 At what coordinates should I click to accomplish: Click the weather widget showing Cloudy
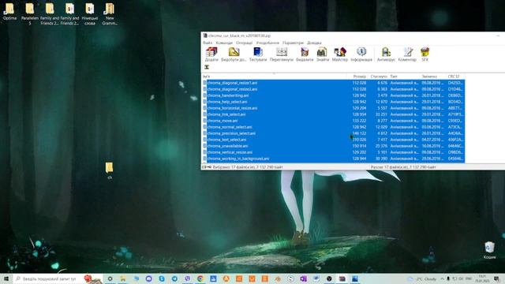(x=422, y=278)
